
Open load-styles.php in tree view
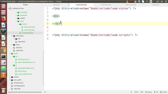tap(29, 30)
